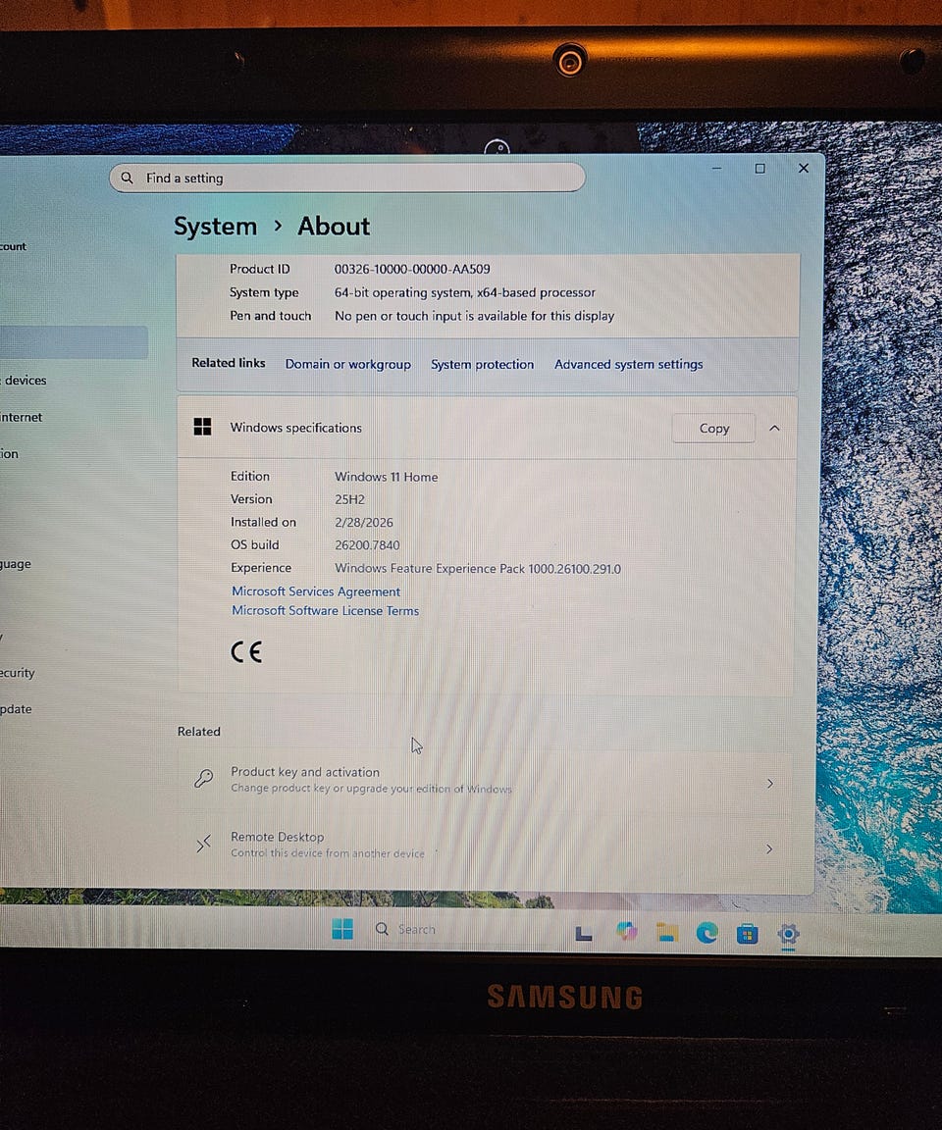The image size is (942, 1130).
Task: Click the '64-bit operating system' system type text
Action: 465,292
